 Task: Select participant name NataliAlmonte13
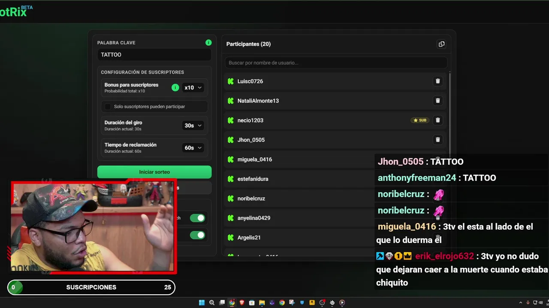point(258,101)
